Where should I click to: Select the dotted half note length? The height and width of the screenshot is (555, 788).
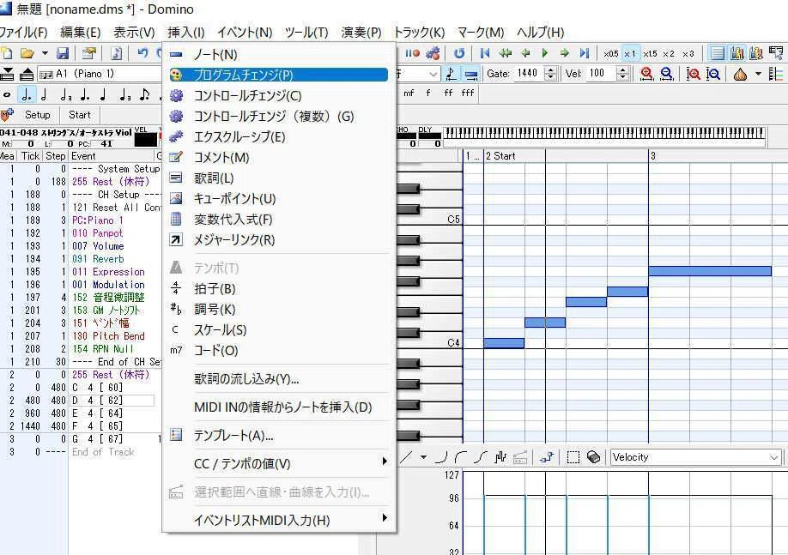26,94
